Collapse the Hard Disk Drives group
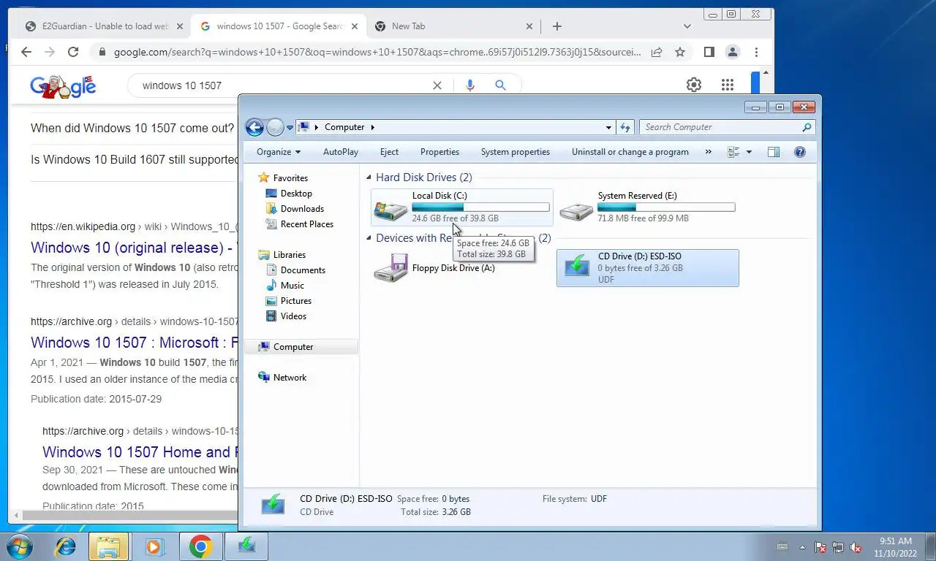Screen dimensions: 936x561 pyautogui.click(x=369, y=178)
